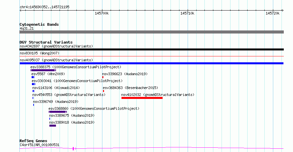Select nsv3396749 (Audano2019) label
293x152 pixels.
coord(56,102)
